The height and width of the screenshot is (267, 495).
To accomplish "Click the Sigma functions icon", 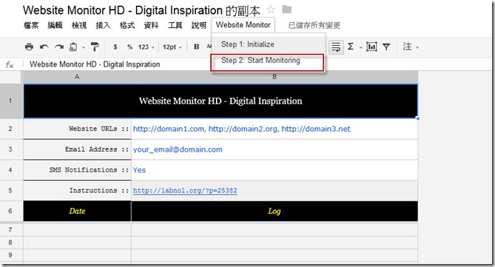I will click(x=351, y=47).
